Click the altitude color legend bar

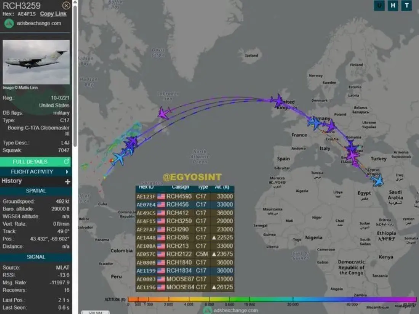click(272, 300)
